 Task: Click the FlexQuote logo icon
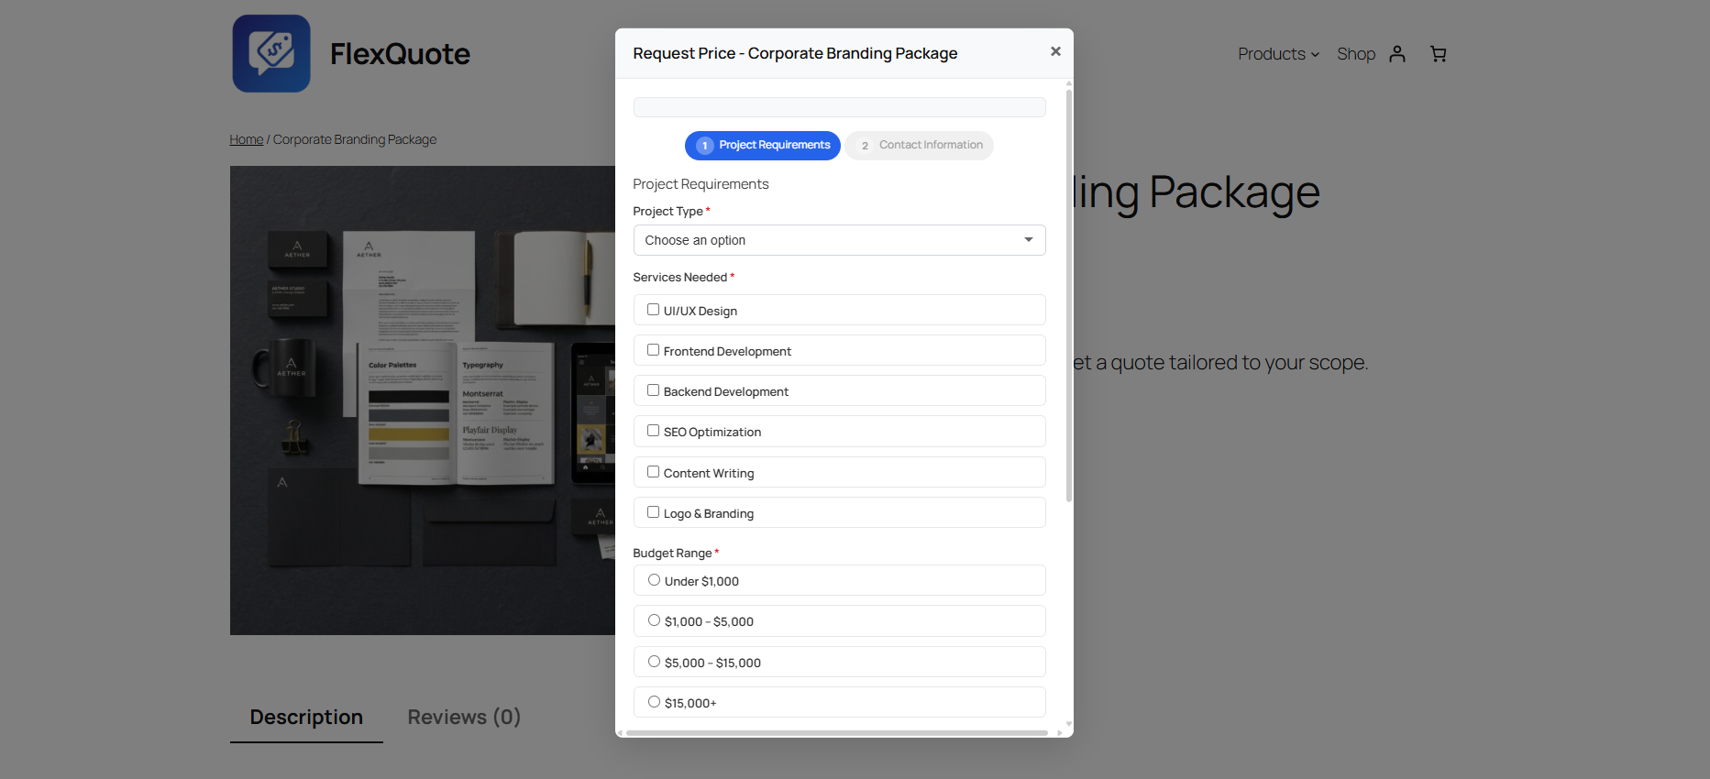point(271,53)
